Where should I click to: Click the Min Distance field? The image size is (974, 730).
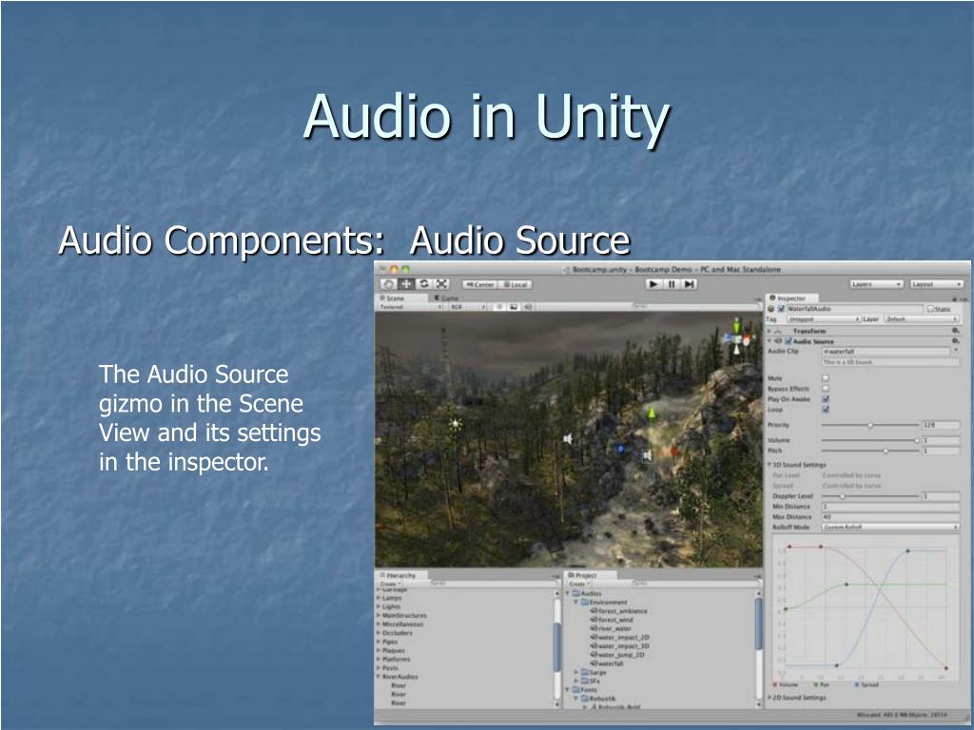click(x=890, y=507)
